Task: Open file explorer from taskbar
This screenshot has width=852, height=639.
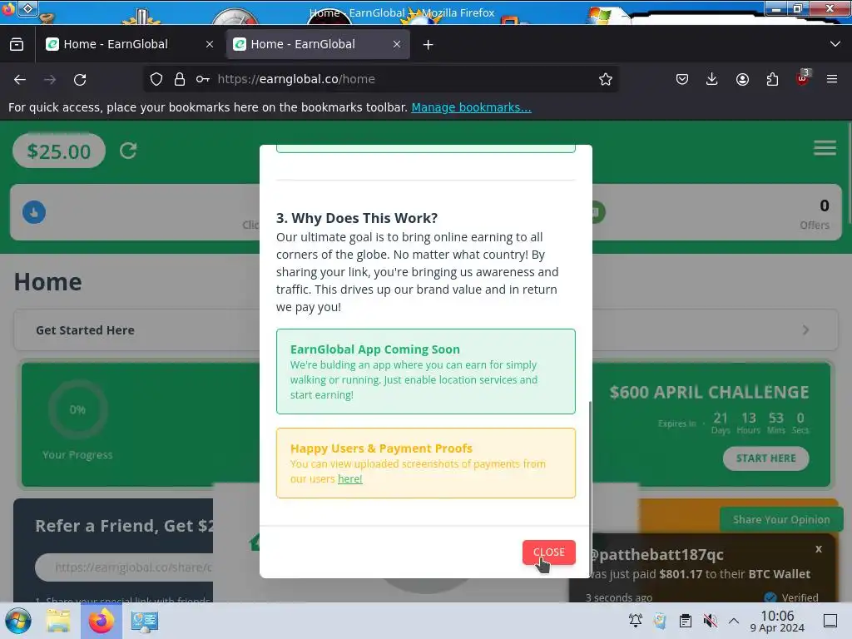Action: click(x=58, y=621)
